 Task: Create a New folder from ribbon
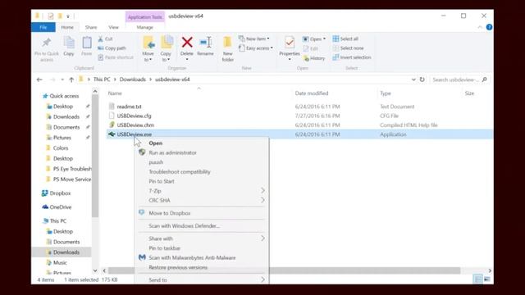pos(228,49)
